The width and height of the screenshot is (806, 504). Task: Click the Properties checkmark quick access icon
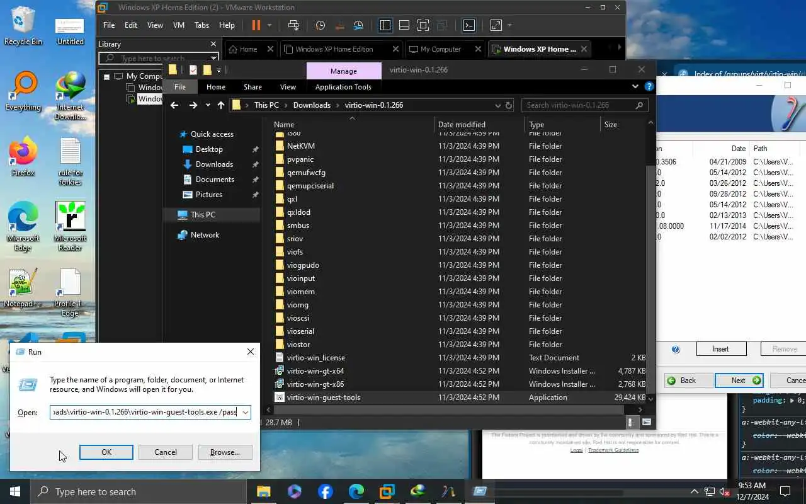(x=193, y=70)
